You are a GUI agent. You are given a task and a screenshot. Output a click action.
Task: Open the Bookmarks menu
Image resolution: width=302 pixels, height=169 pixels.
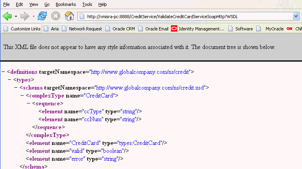(x=66, y=4)
